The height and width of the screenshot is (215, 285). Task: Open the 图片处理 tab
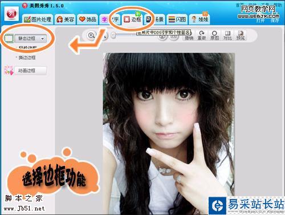(38, 19)
